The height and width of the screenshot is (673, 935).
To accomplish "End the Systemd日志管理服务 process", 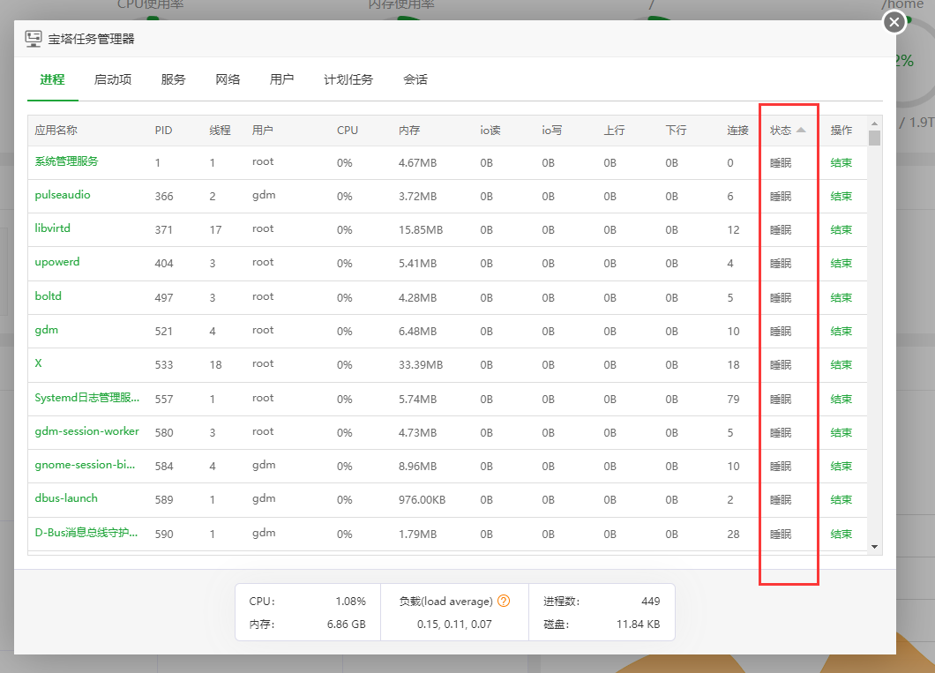I will pos(841,399).
